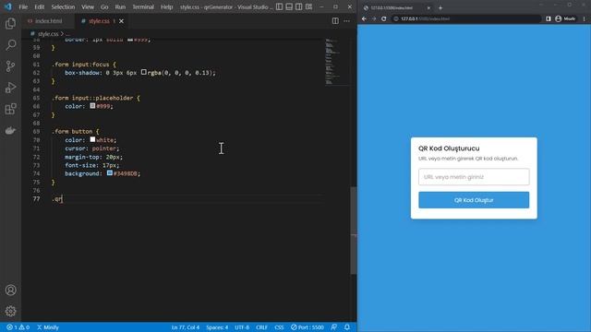Open a new browser tab
Viewport: 591px width, 332px height.
click(x=440, y=7)
